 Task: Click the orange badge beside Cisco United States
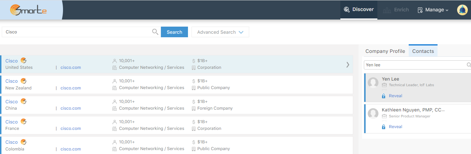click(x=23, y=60)
